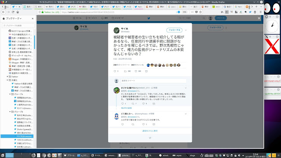The height and width of the screenshot is (158, 281).
Task: Open サイ太's avatar in the tweet popup
Action: tap(116, 30)
